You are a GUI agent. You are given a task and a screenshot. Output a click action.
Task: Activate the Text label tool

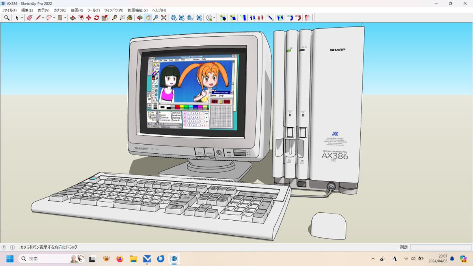122,18
